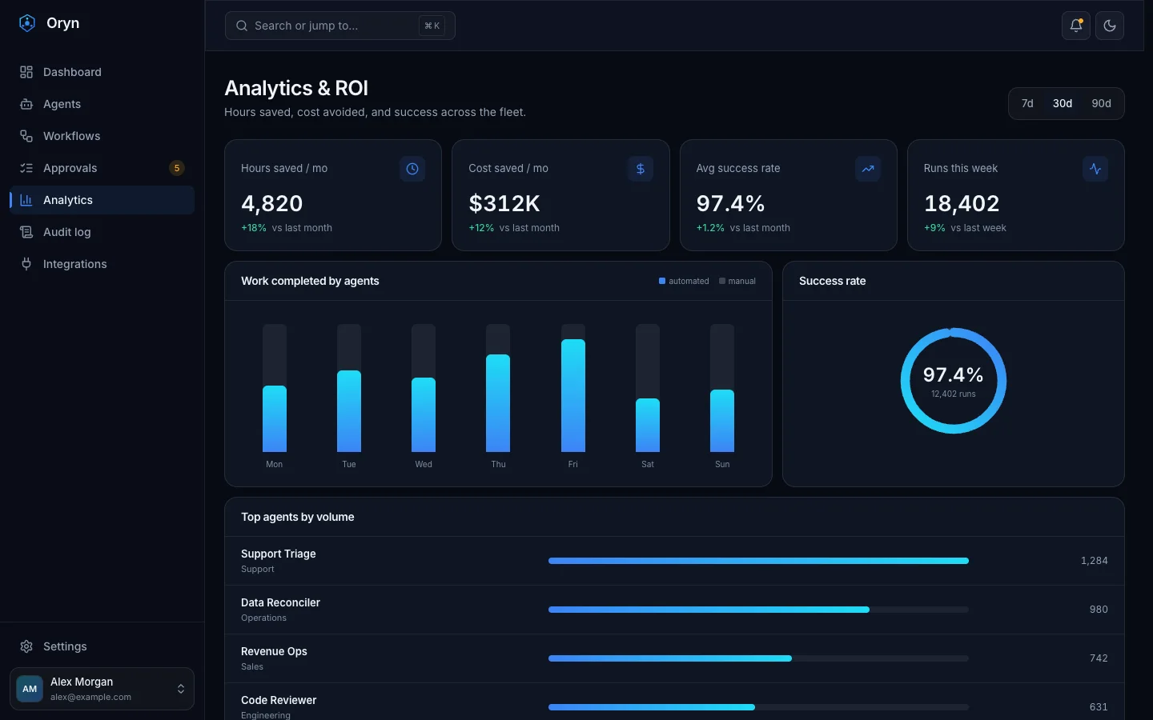
Task: Select Analytics in sidebar
Action: 102,200
